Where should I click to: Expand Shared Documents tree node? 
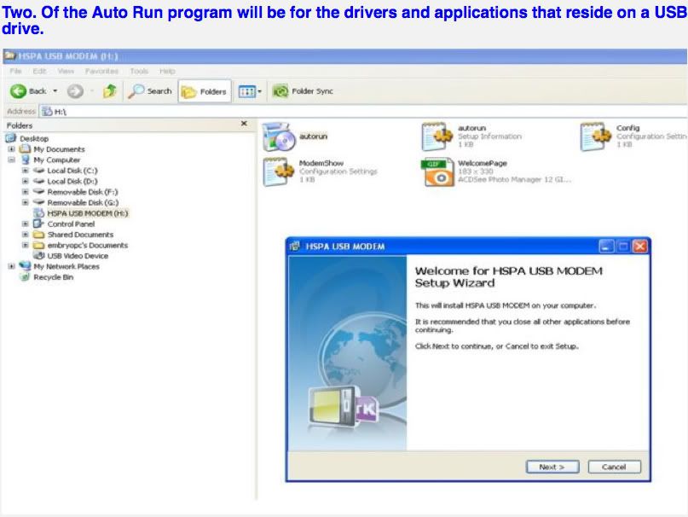pos(25,234)
